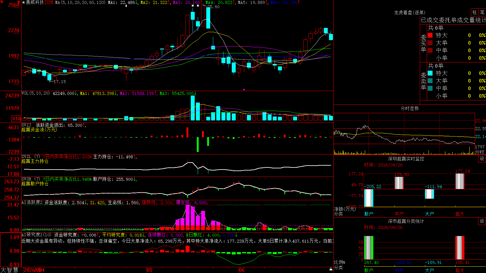Click the 委买单 section label
This screenshot has height=273, width=486.
tap(423, 43)
